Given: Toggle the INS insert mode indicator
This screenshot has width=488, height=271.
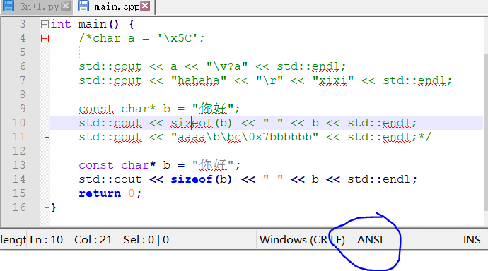Looking at the screenshot, I should click(472, 240).
